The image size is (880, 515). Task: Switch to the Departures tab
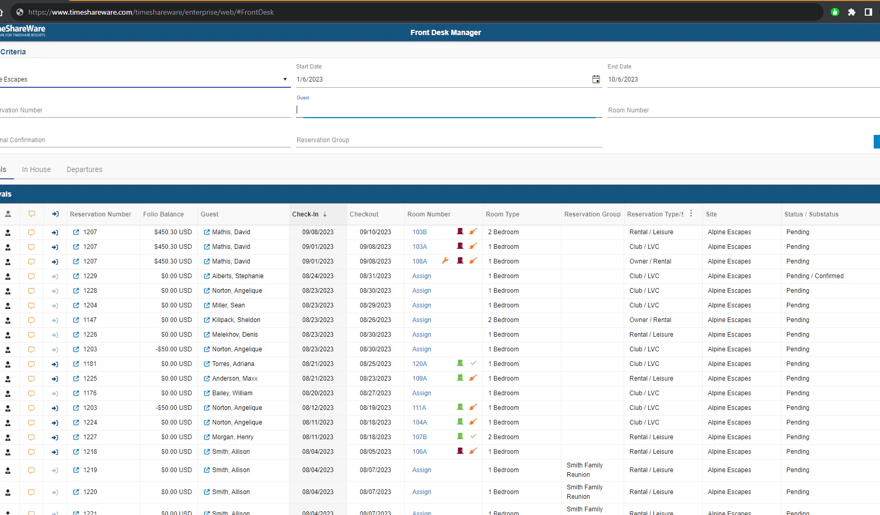[84, 169]
